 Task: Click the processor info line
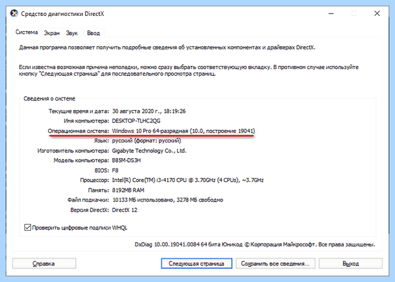(188, 180)
